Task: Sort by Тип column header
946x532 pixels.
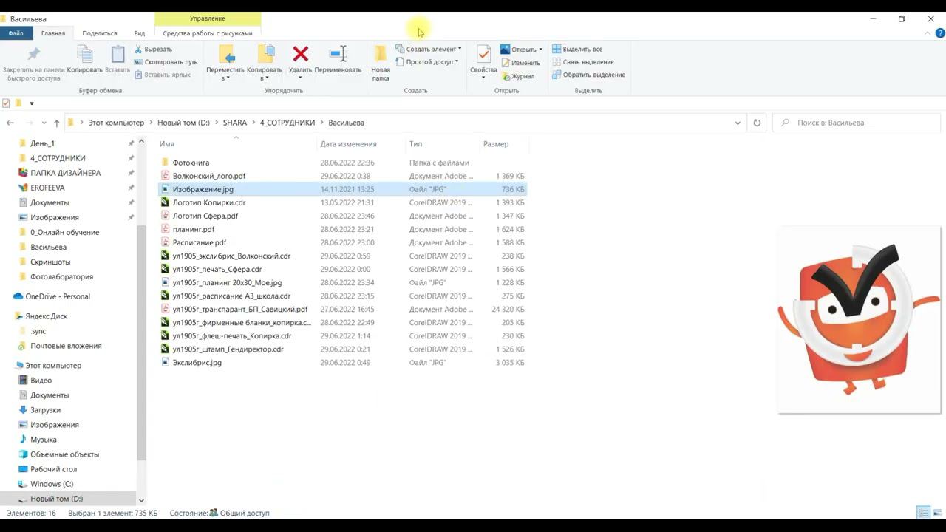Action: pos(416,144)
